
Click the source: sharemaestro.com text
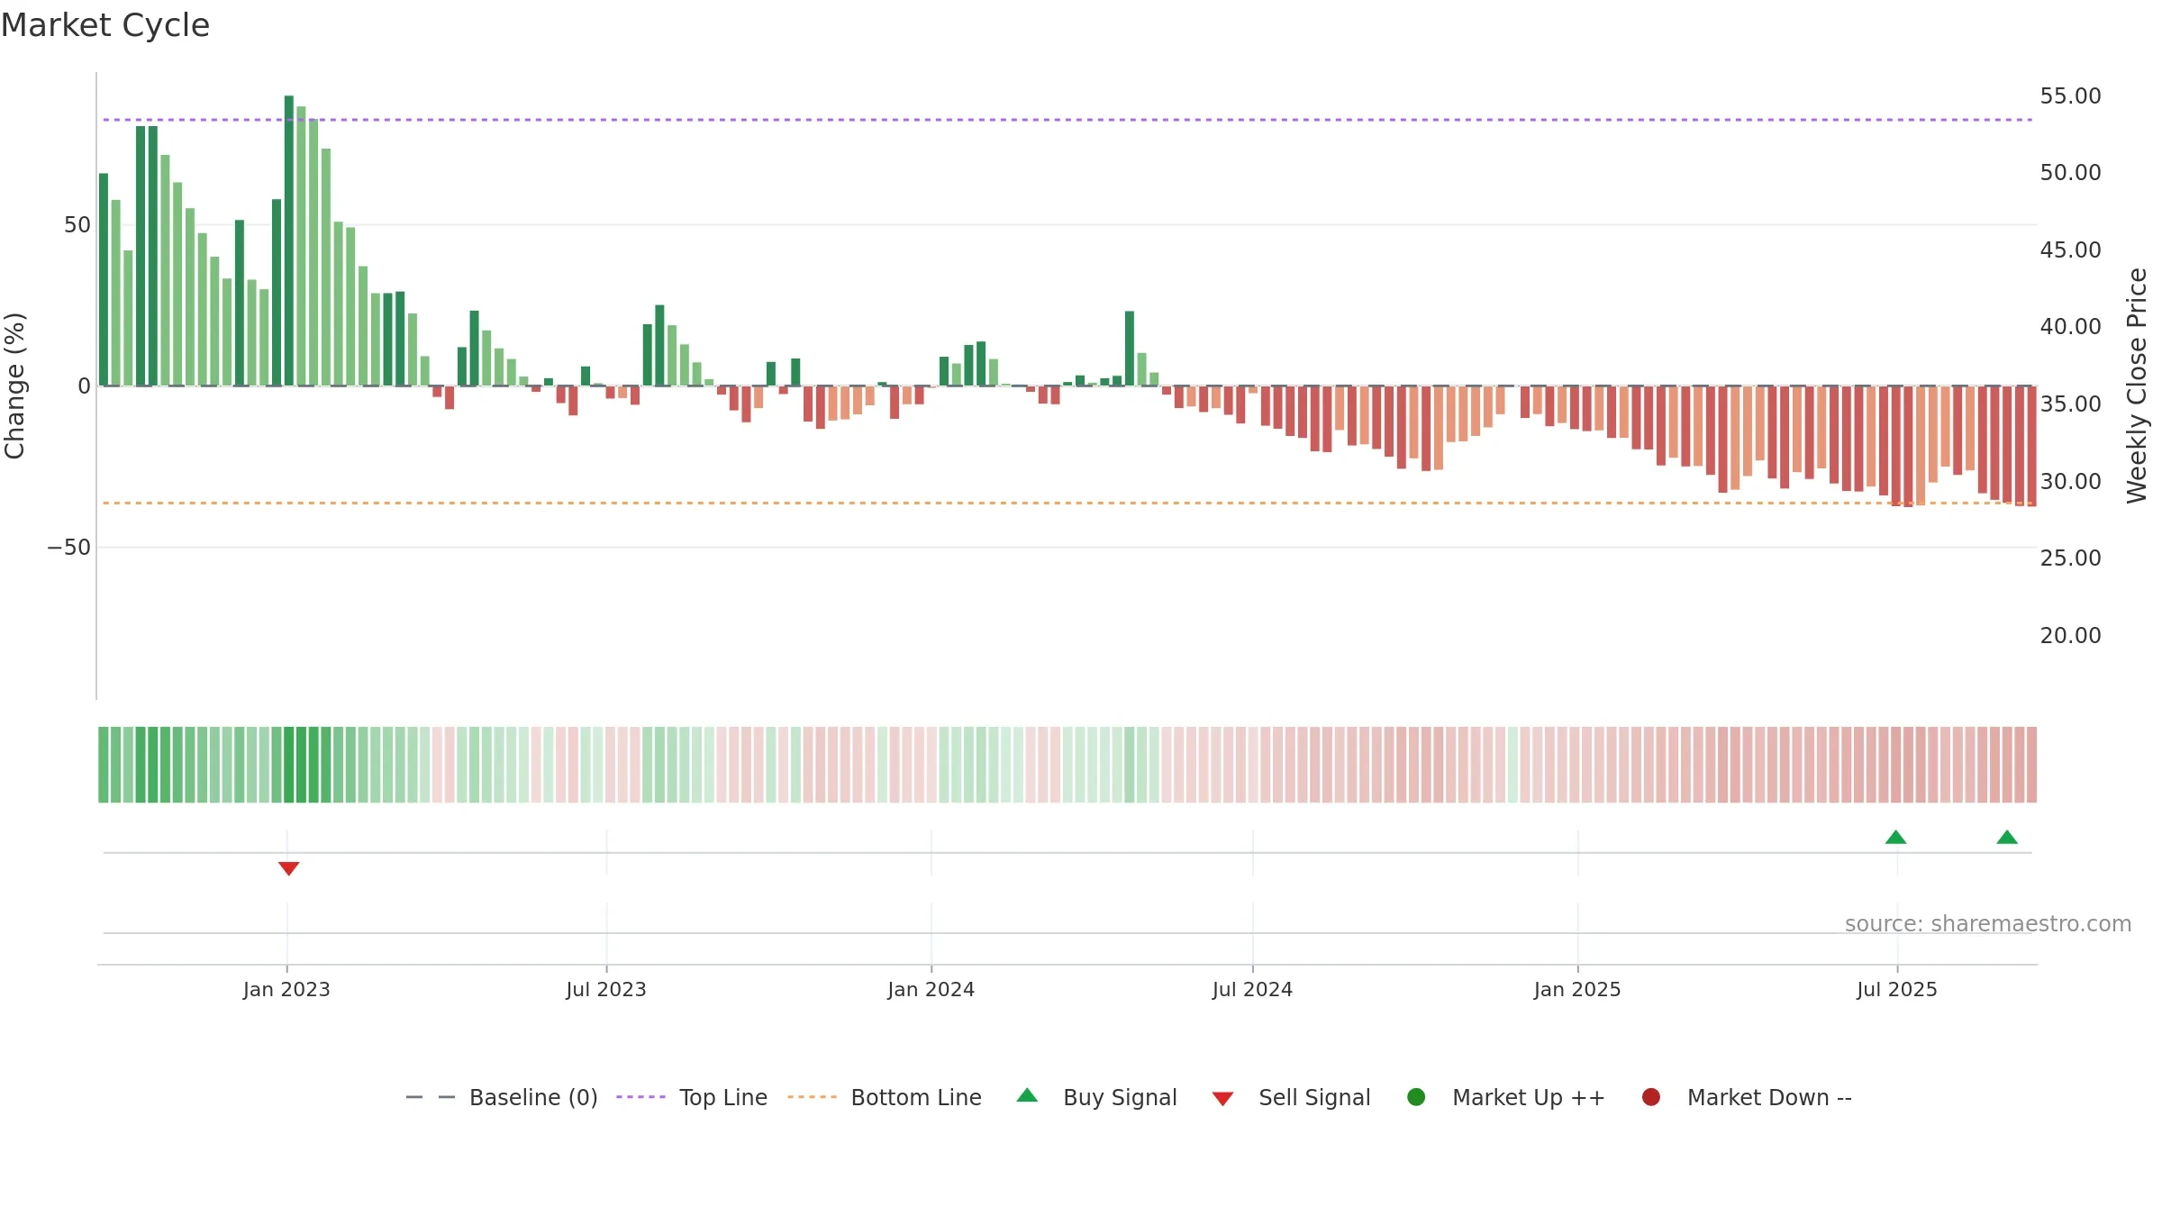click(1988, 923)
